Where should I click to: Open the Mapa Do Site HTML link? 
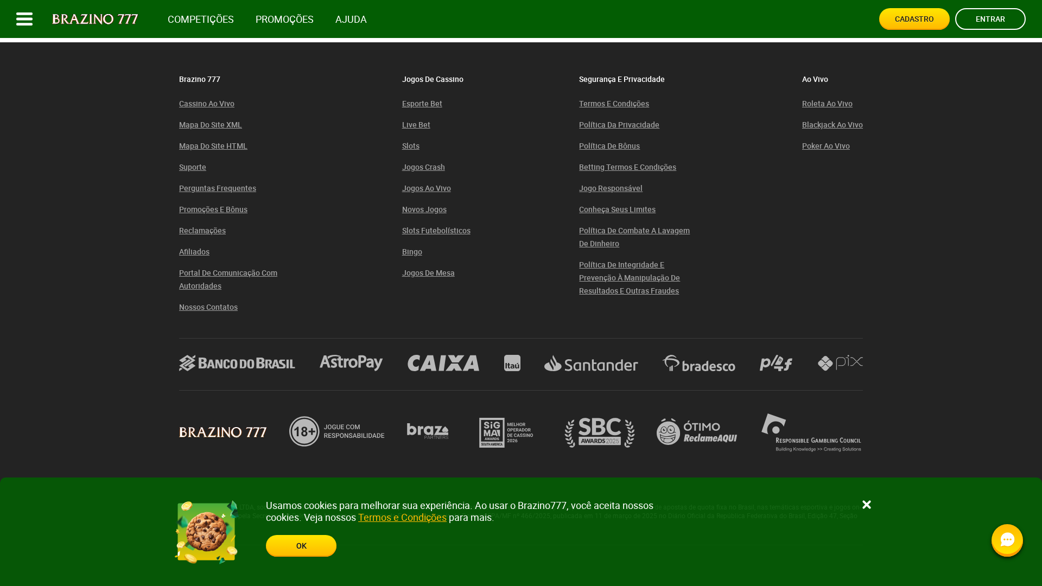point(213,146)
